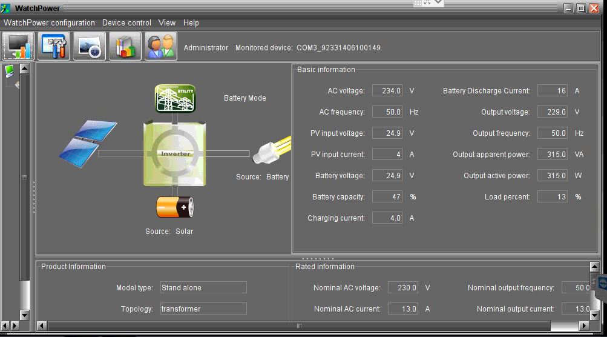The height and width of the screenshot is (337, 607).
Task: Click the light bulb load icon
Action: [272, 150]
